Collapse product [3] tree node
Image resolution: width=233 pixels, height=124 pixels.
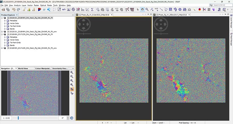tap(2, 34)
